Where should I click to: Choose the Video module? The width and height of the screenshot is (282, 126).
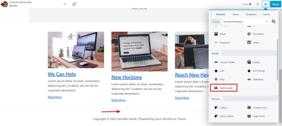pyautogui.click(x=253, y=43)
